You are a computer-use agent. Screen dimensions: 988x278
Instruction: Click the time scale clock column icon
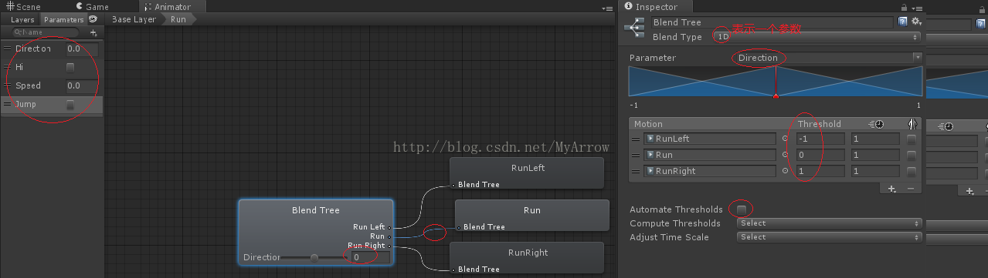(x=876, y=124)
